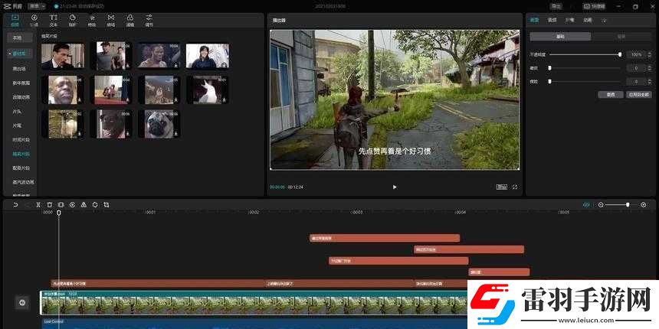The height and width of the screenshot is (329, 659).
Task: Zoom in the timeline with plus icon
Action: point(643,205)
